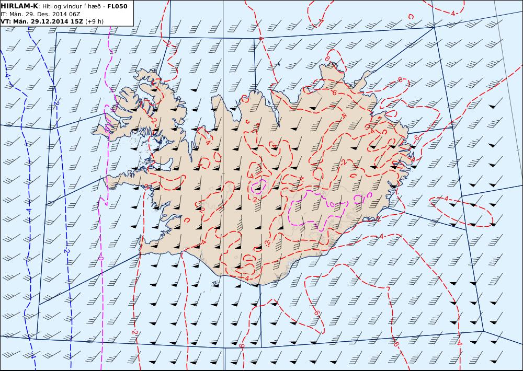Select the 'Hiti og vindur í hæð' title text
The height and width of the screenshot is (371, 523).
pos(71,6)
